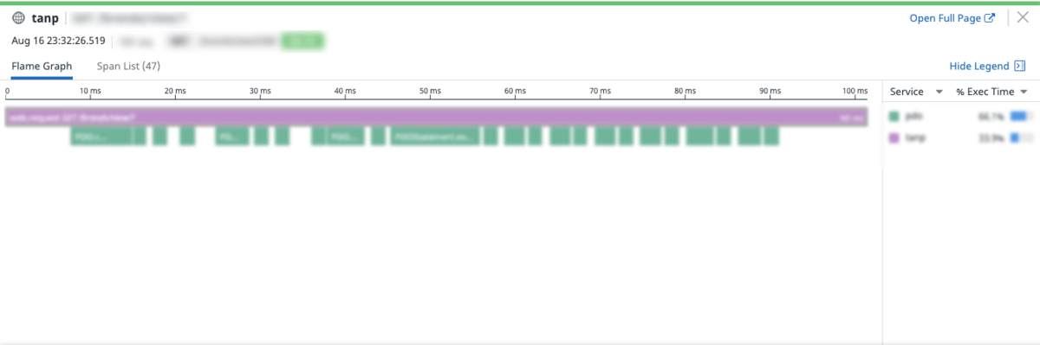The image size is (1040, 345).
Task: Select the widest green PDOStatement span
Action: click(435, 137)
